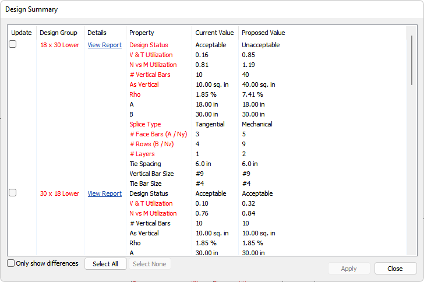Click the Property column header
424x282 pixels.
142,33
